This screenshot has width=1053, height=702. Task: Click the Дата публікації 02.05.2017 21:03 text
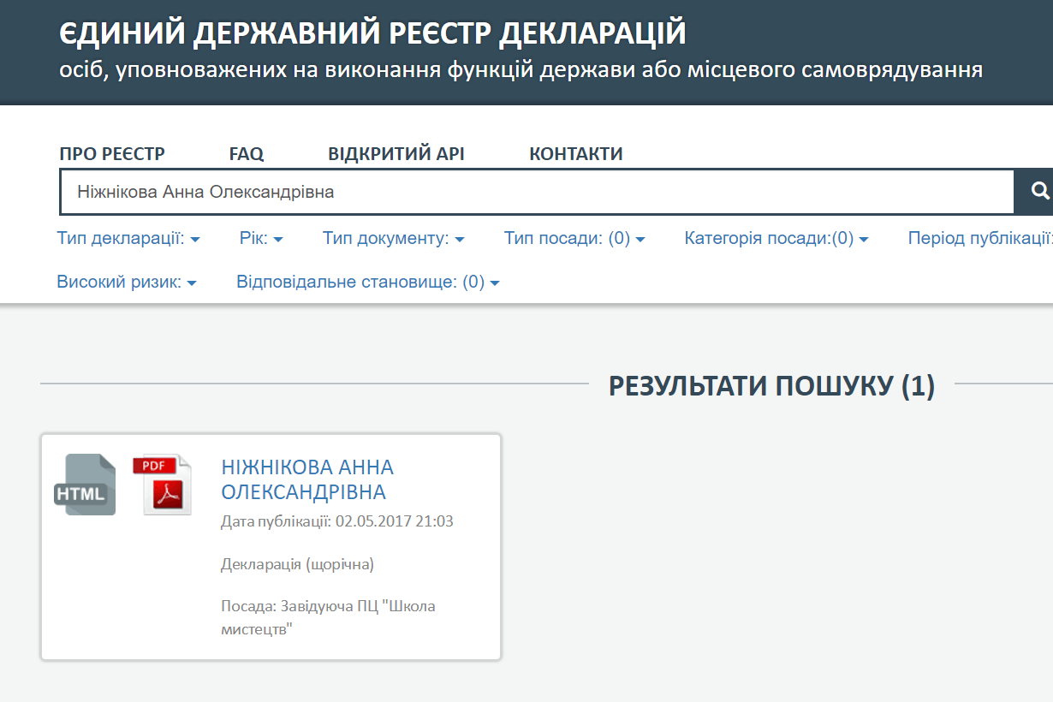point(337,521)
